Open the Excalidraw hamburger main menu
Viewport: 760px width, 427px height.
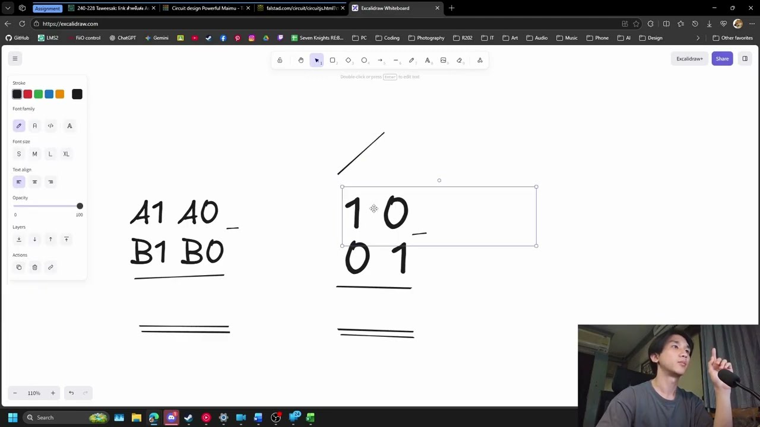(15, 59)
